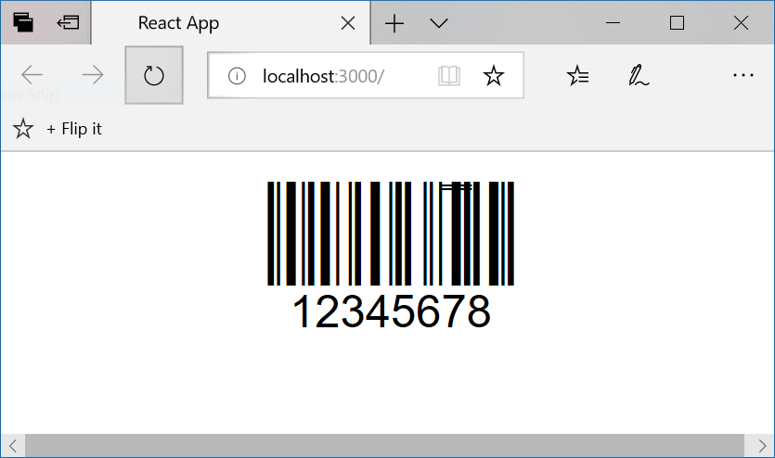Expand the tab preview chevron
This screenshot has width=775, height=458.
[x=438, y=23]
